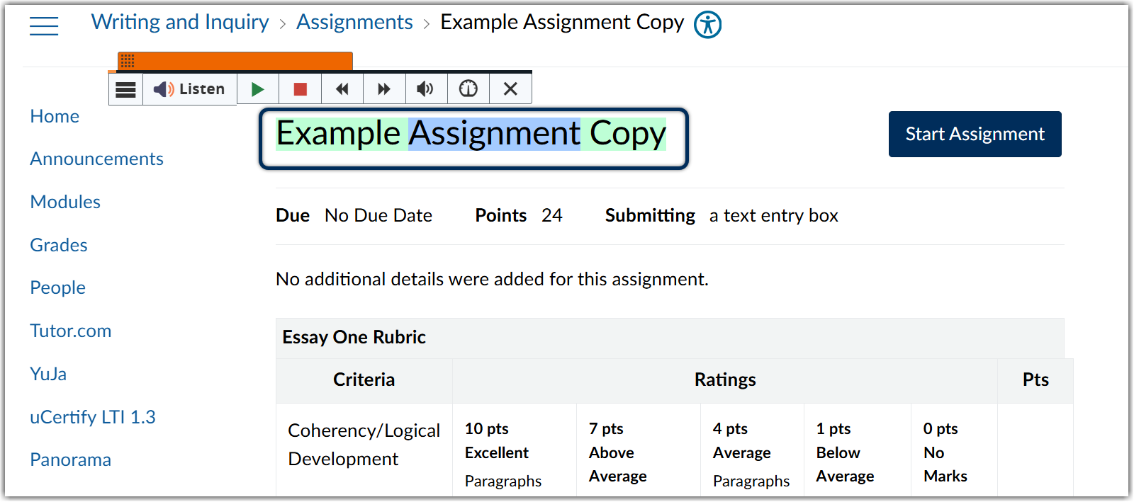Open People in the course menu

point(57,287)
